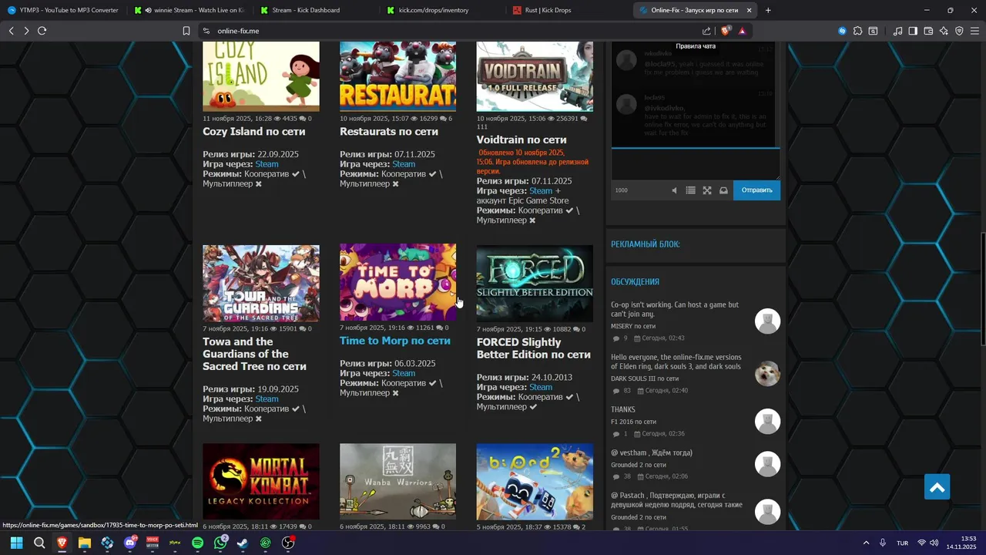The width and height of the screenshot is (986, 555).
Task: Go back with the browser back arrow
Action: (11, 31)
